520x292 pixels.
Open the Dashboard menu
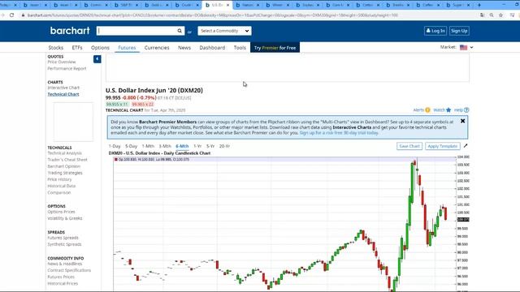click(212, 48)
